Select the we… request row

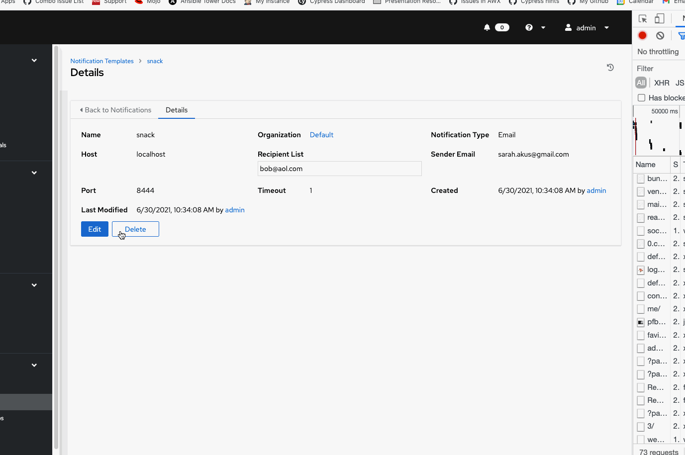click(659, 440)
